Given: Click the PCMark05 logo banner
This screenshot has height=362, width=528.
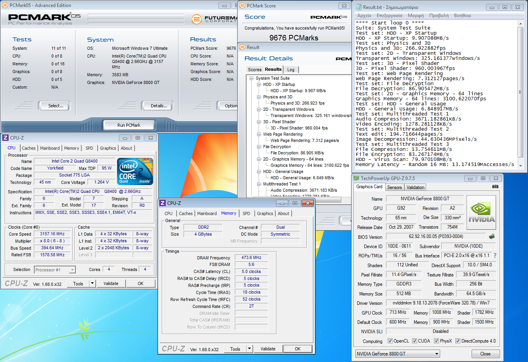Looking at the screenshot, I should click(44, 19).
